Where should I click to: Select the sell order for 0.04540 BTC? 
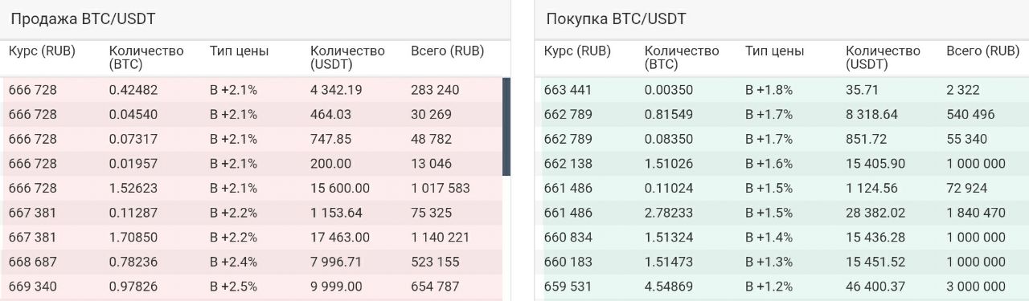point(252,114)
